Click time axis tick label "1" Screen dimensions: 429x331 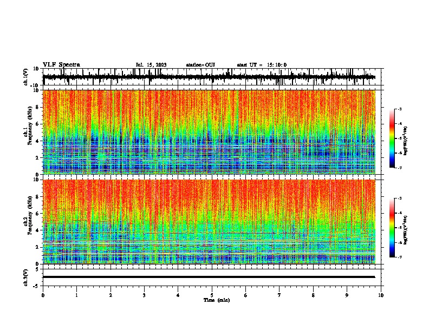tap(76, 295)
